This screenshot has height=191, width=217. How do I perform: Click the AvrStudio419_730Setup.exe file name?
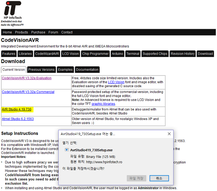(91, 150)
